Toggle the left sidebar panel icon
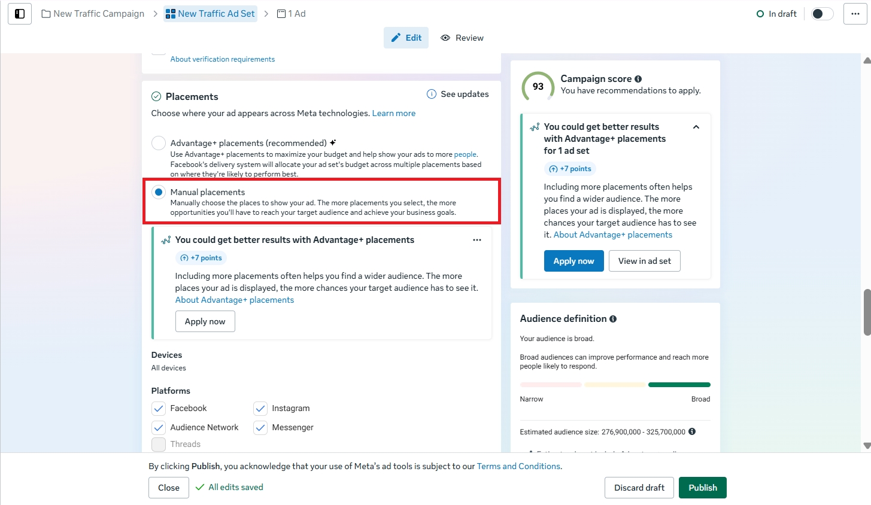Screen dimensions: 871x505 (x=20, y=14)
